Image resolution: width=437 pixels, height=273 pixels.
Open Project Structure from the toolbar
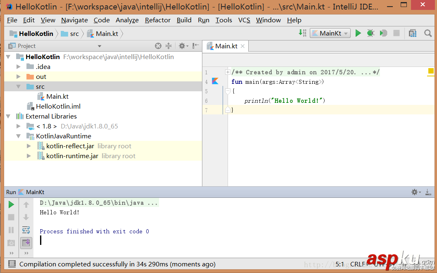point(413,33)
